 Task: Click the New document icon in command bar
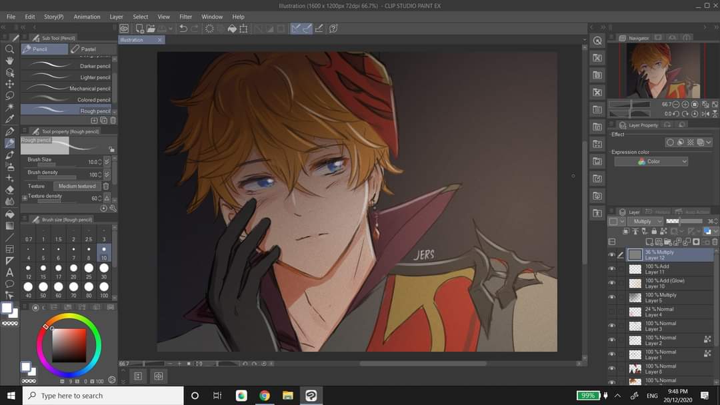point(139,29)
